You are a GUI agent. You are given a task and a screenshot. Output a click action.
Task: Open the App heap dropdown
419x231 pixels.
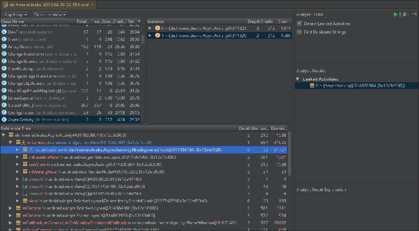tap(15, 15)
